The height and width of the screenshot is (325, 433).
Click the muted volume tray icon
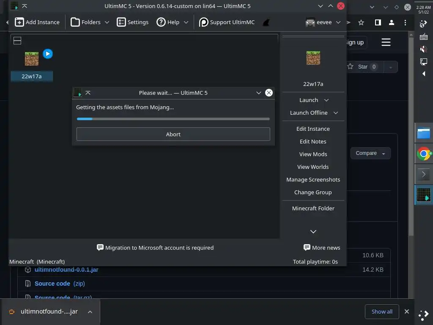point(423,49)
